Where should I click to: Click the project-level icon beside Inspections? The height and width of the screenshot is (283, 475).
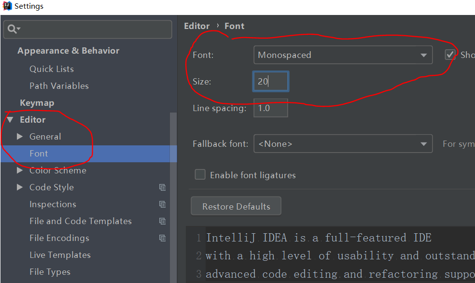click(162, 204)
